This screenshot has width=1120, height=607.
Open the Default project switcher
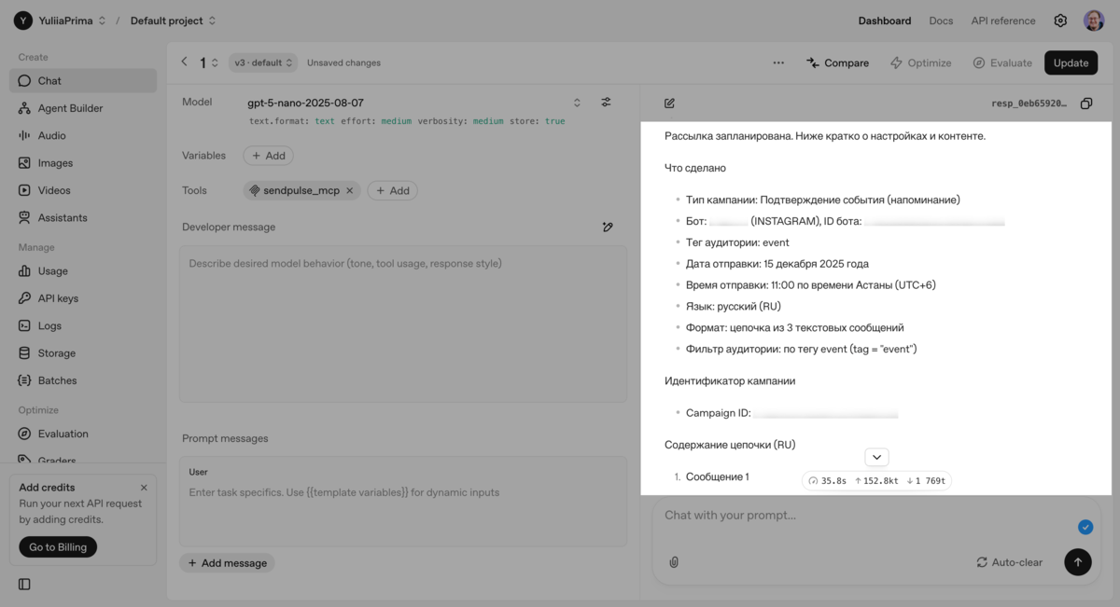(173, 21)
